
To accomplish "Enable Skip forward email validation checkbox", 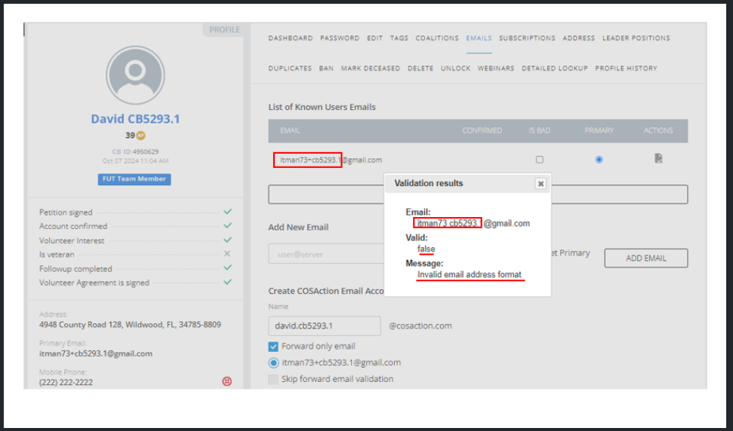I will [273, 379].
